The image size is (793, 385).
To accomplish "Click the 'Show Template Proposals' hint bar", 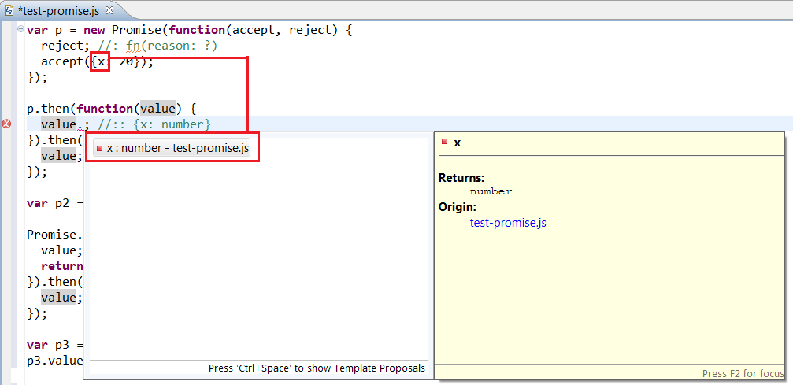I will [317, 368].
